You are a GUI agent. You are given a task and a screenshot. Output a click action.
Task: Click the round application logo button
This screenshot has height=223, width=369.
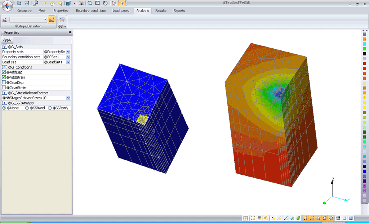6,6
